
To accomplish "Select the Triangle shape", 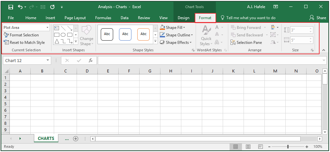I will click(x=57, y=41).
